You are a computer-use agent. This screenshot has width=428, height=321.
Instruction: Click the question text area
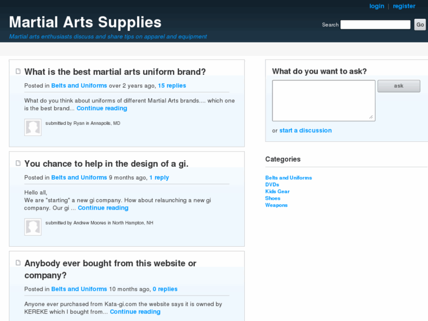click(323, 100)
